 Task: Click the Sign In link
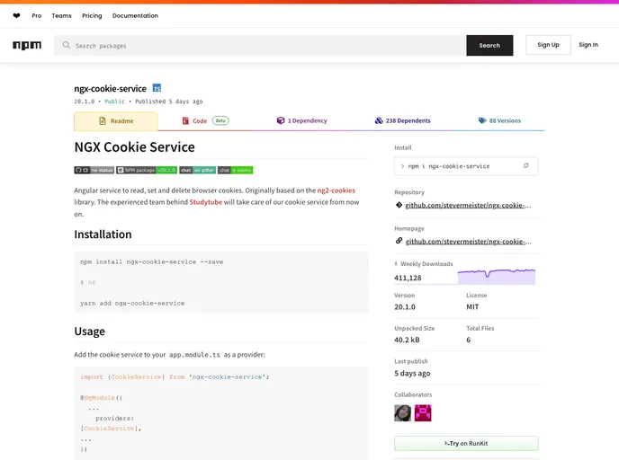pos(588,45)
